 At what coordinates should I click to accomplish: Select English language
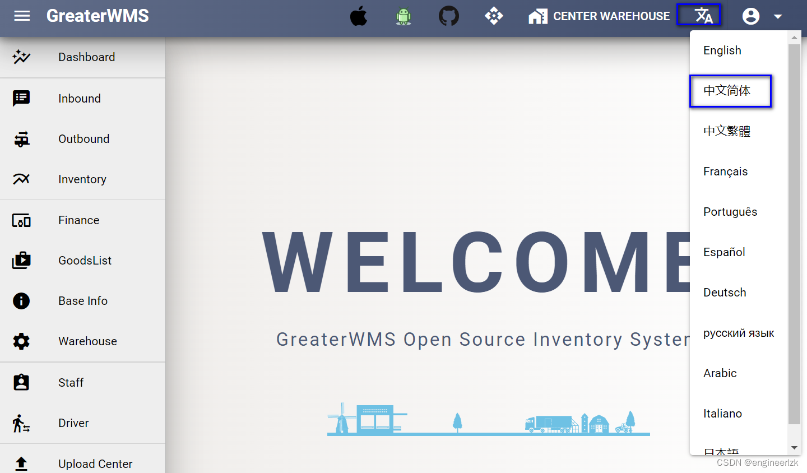[x=739, y=50]
